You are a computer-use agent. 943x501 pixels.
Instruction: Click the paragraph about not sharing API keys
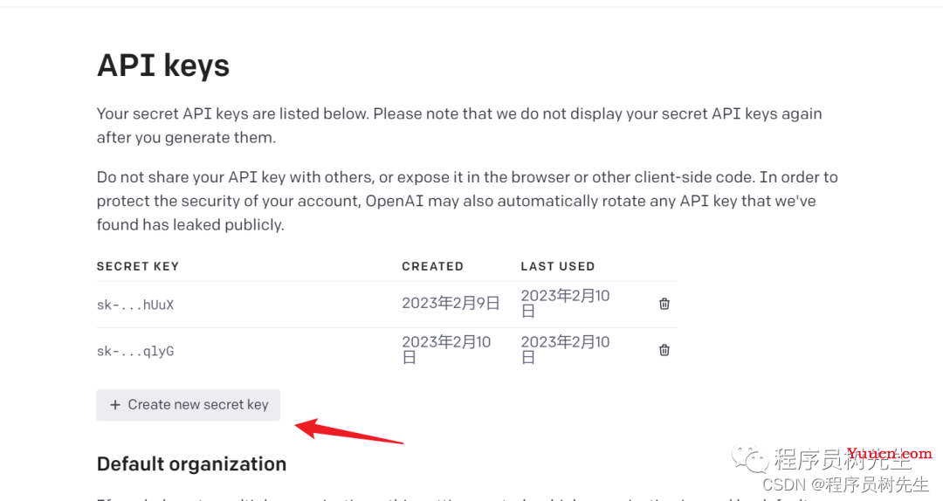pyautogui.click(x=467, y=201)
